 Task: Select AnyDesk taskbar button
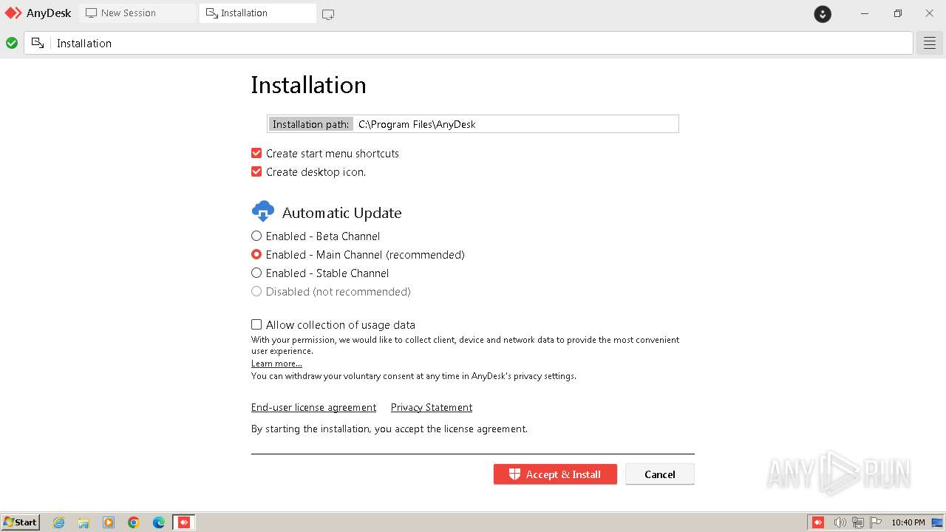coord(184,522)
